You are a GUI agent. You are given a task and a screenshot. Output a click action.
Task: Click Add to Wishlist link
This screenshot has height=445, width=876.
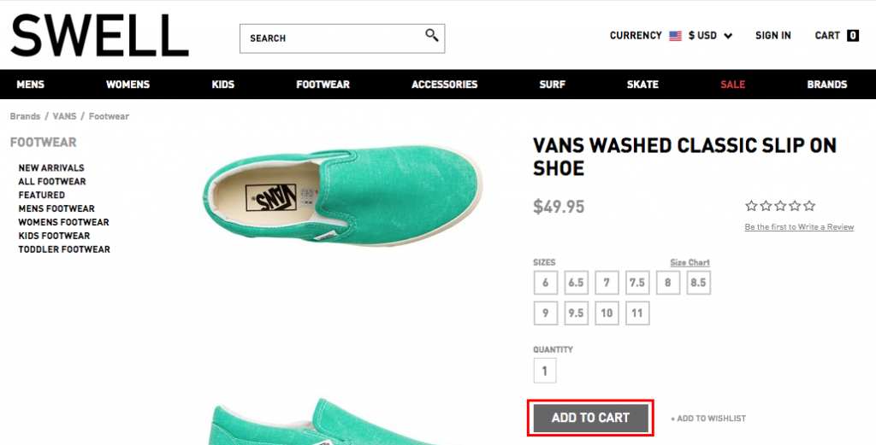point(707,419)
